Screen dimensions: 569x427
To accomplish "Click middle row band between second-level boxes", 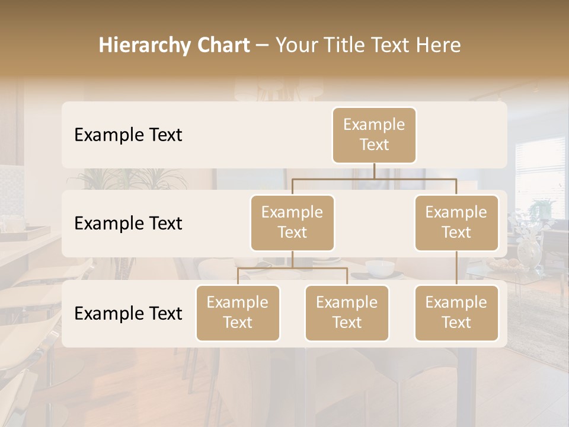I will (374, 224).
